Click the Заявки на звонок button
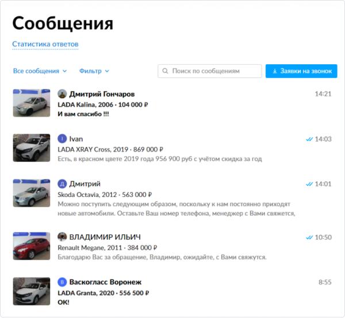The height and width of the screenshot is (318, 345). click(301, 71)
